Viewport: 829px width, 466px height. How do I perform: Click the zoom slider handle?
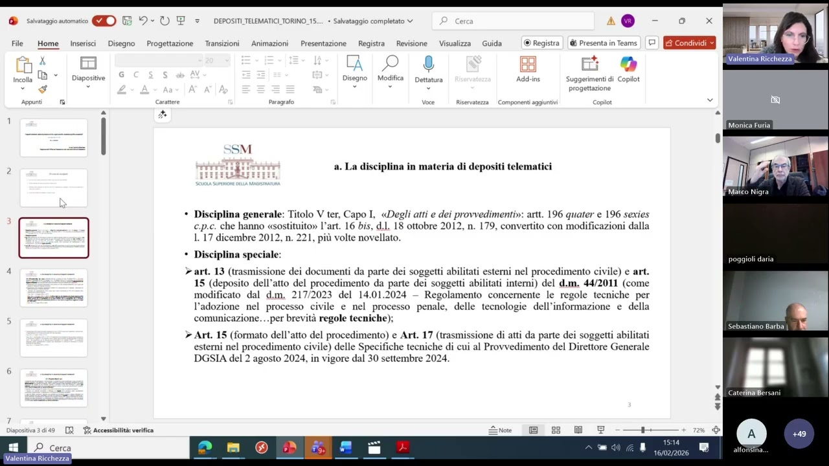(642, 430)
